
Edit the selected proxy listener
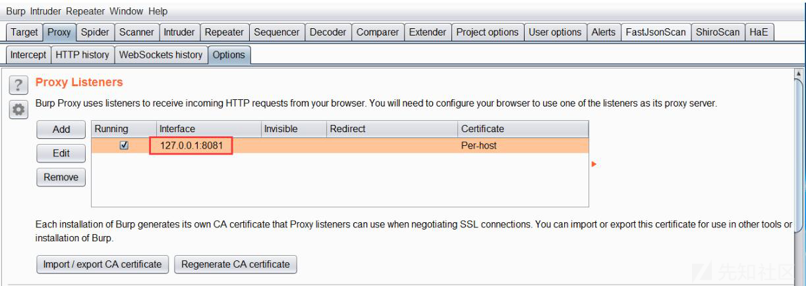tap(61, 153)
